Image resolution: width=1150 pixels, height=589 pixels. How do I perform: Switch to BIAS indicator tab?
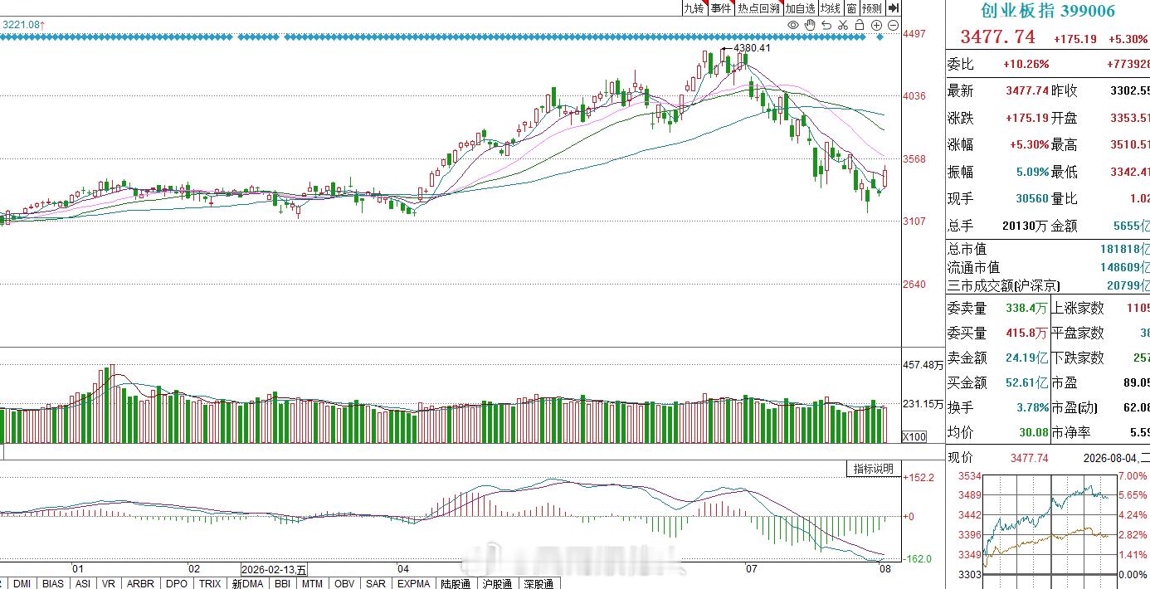pyautogui.click(x=53, y=583)
